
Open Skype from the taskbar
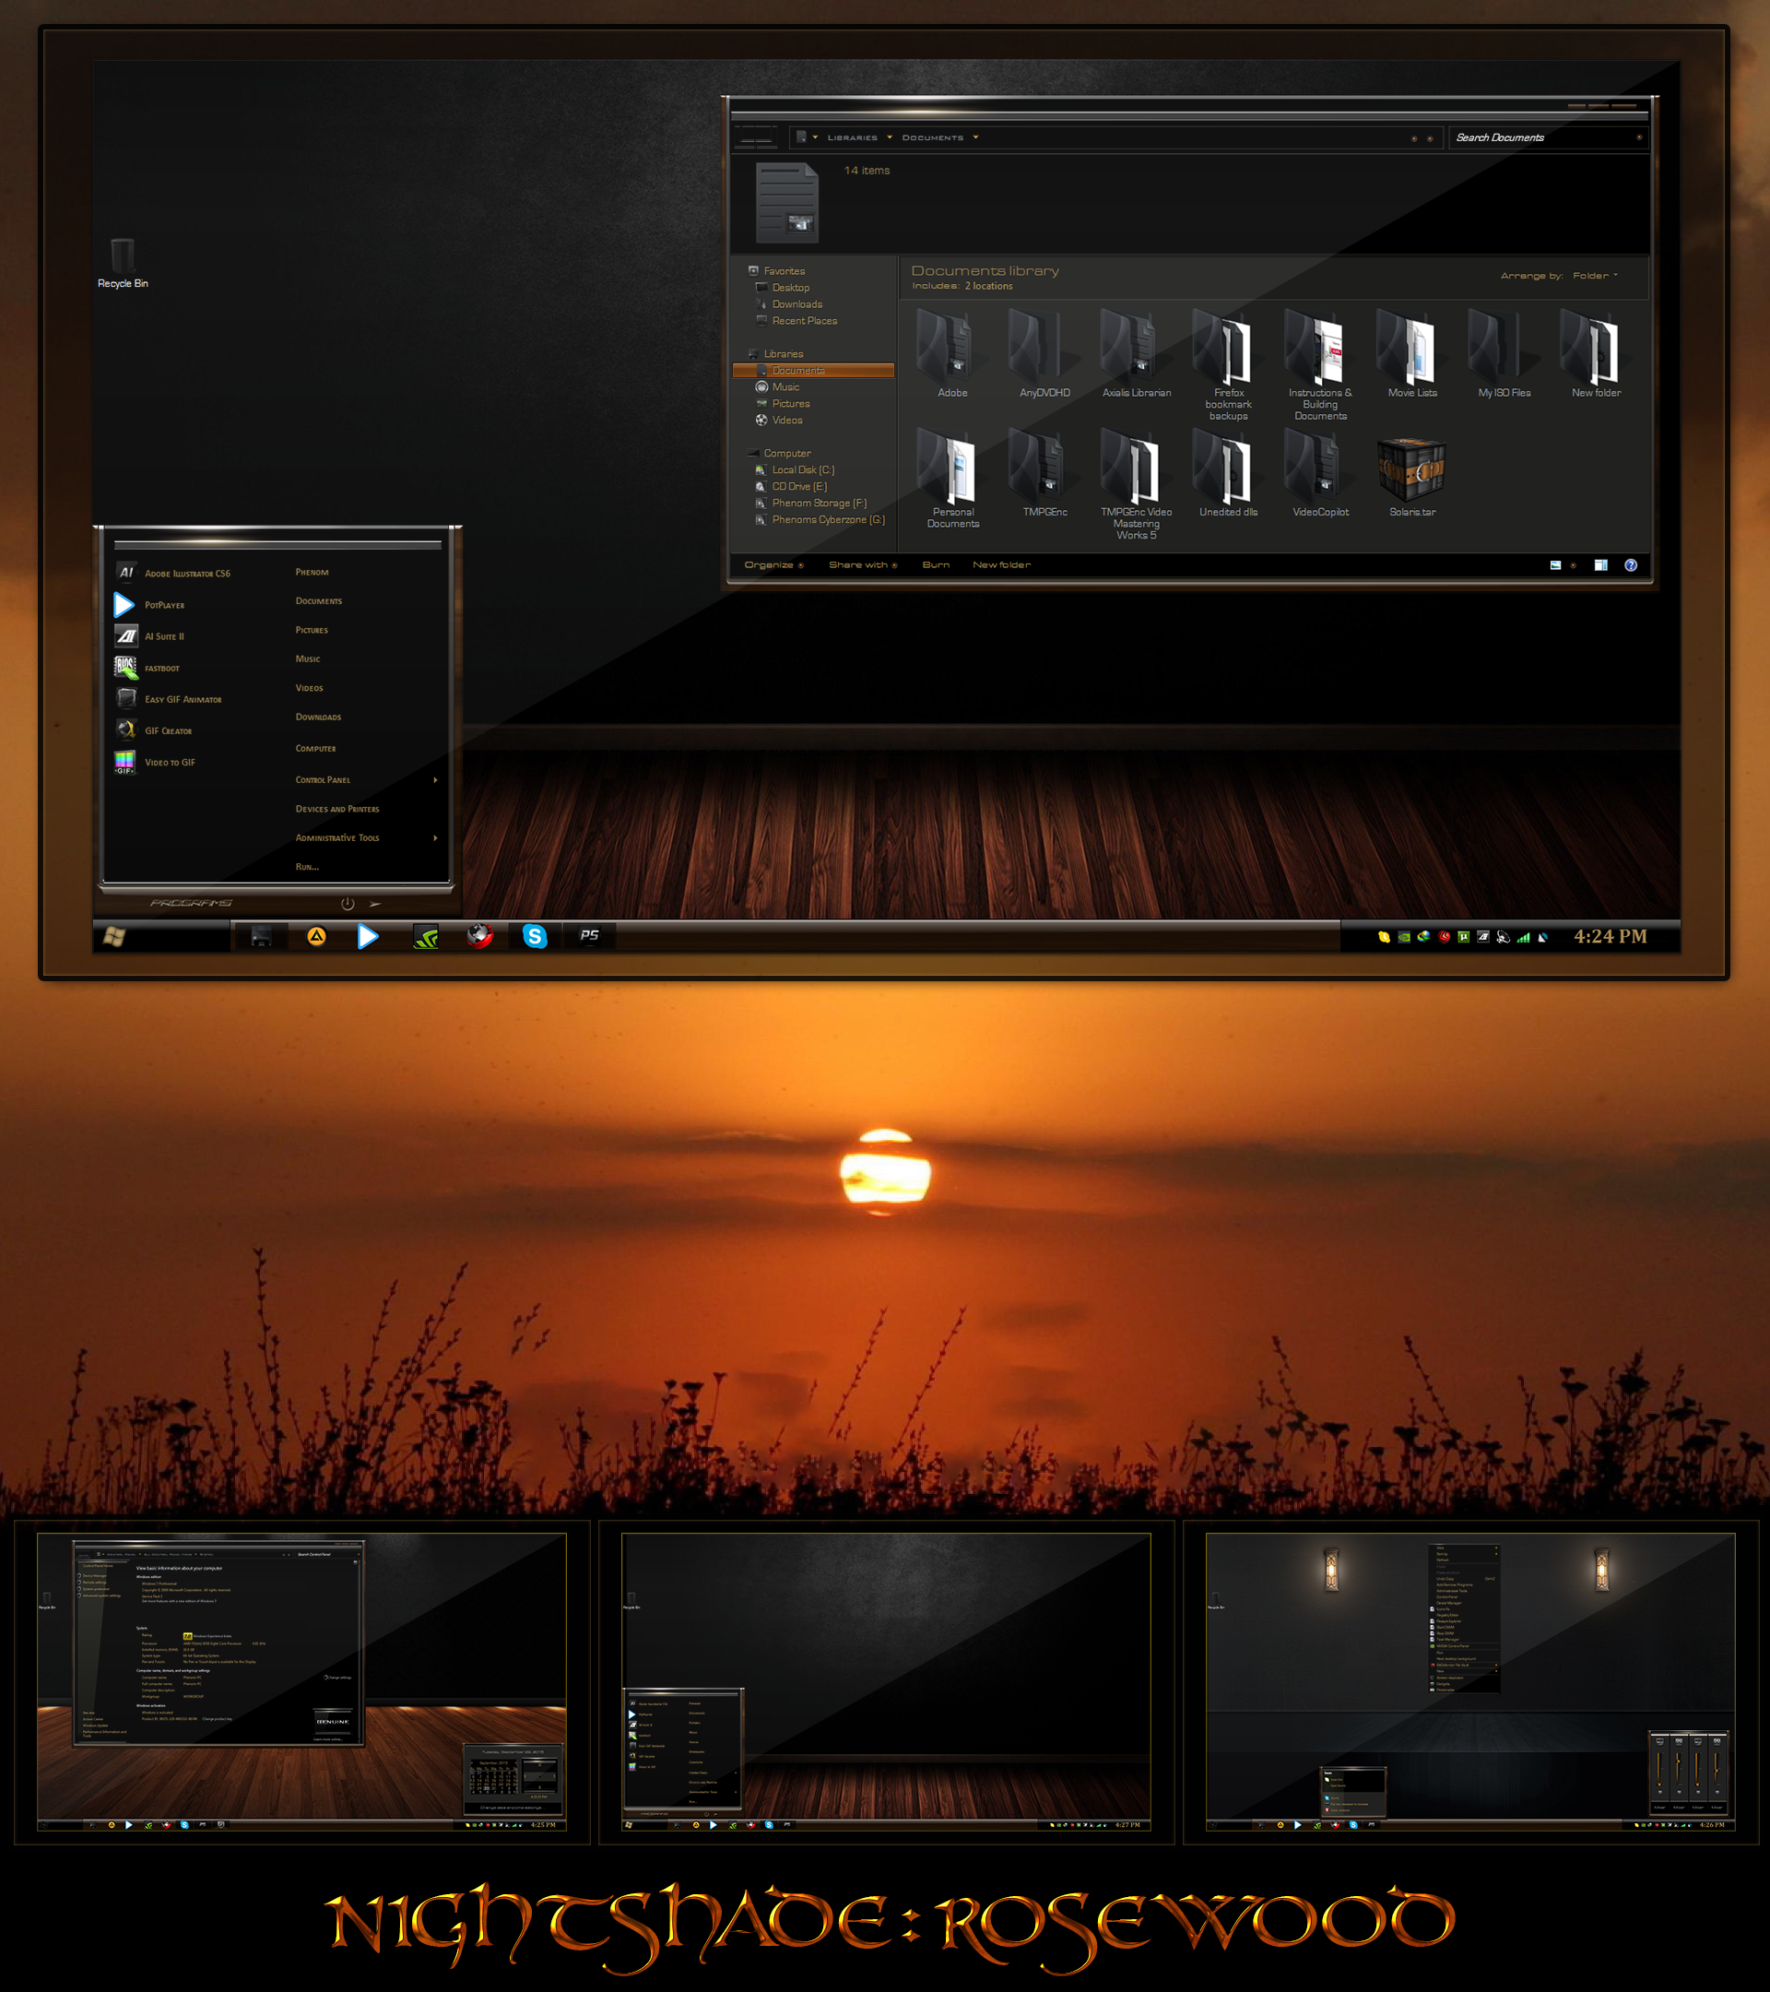[535, 937]
